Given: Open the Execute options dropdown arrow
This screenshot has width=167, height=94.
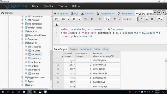Looking at the screenshot, I should (147, 19).
